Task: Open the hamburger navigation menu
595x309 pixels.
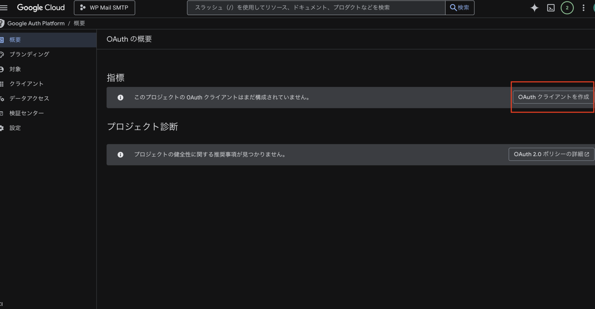Action: (4, 8)
